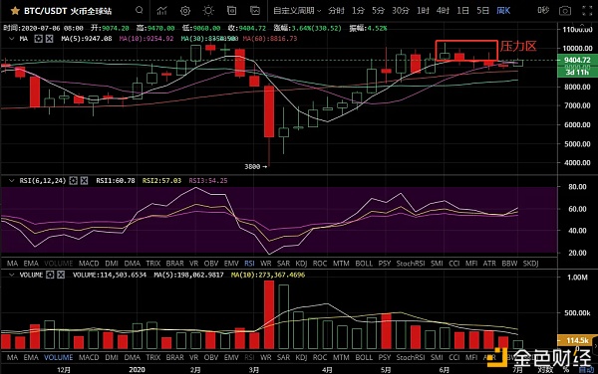Viewport: 598px width, 374px height.
Task: Click the camera screenshot icon
Action: pos(565,11)
